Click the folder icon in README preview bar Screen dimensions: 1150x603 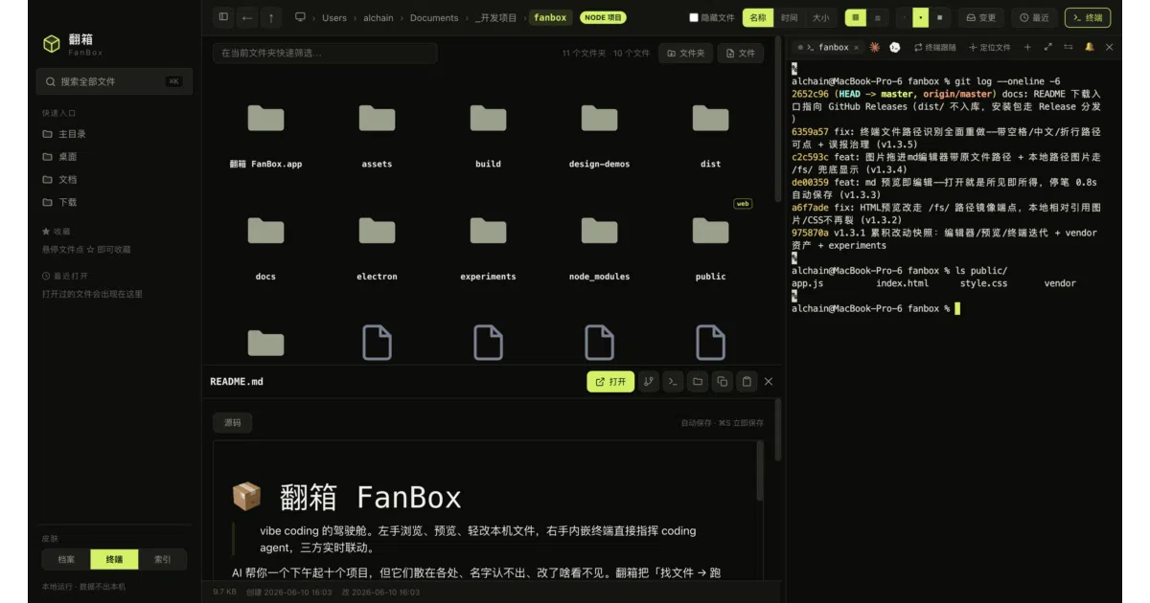(698, 382)
